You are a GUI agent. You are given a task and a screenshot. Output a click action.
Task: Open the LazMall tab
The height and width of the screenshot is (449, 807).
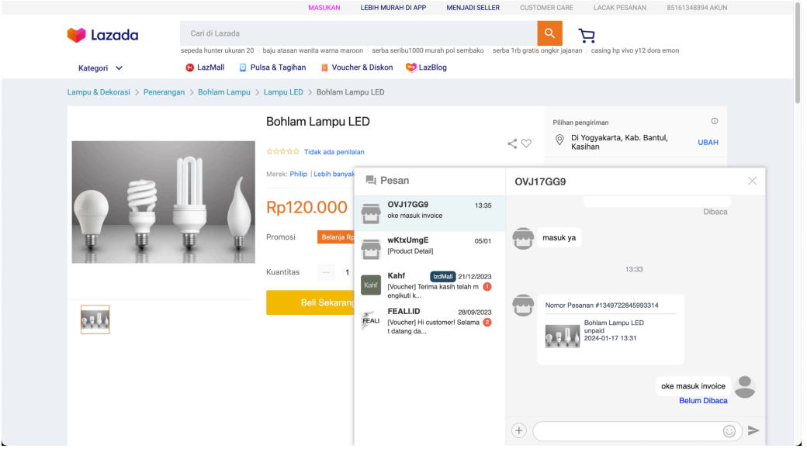(205, 67)
